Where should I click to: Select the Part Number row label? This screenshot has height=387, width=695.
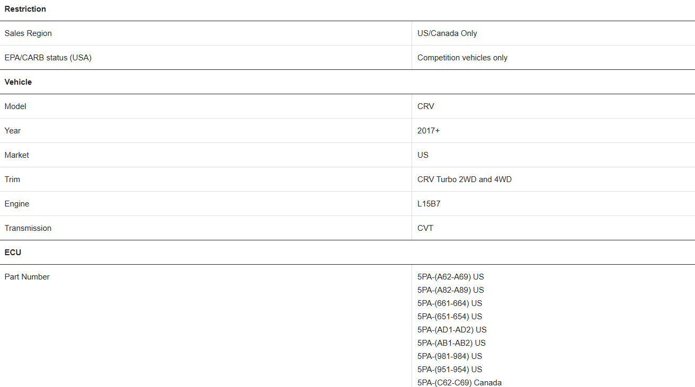(x=27, y=277)
